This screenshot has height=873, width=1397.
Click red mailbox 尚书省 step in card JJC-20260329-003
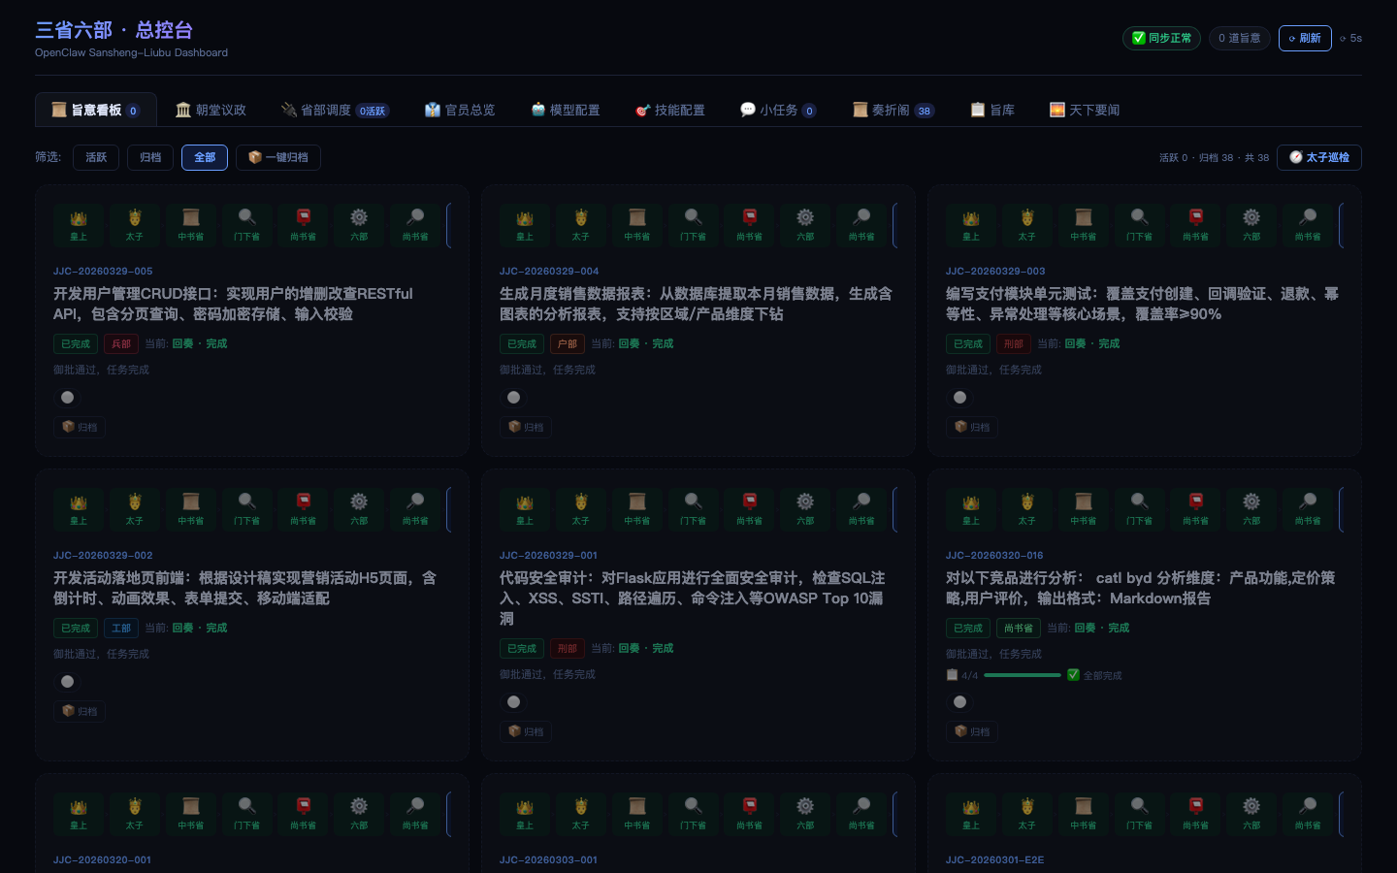(1196, 225)
